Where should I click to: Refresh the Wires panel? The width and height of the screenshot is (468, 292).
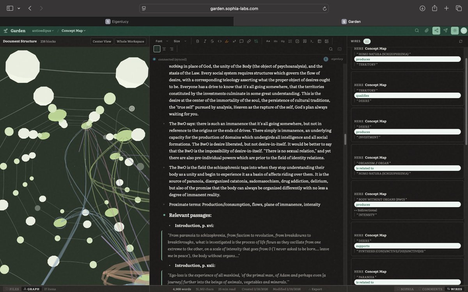click(461, 41)
